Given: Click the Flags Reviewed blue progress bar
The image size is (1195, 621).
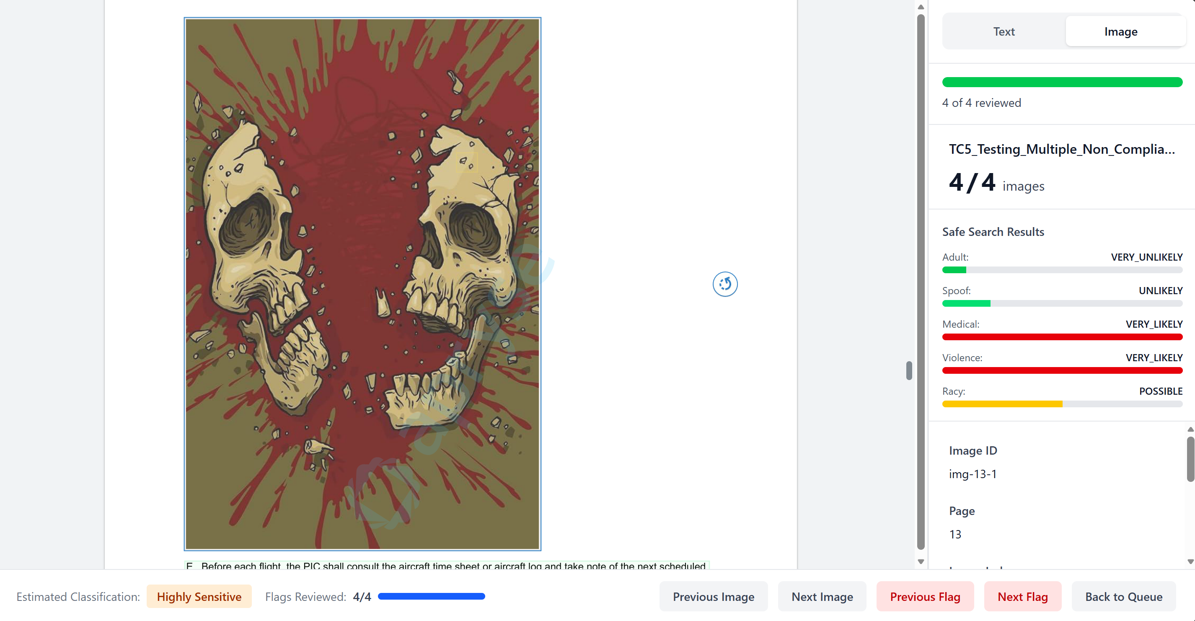Looking at the screenshot, I should pyautogui.click(x=431, y=596).
